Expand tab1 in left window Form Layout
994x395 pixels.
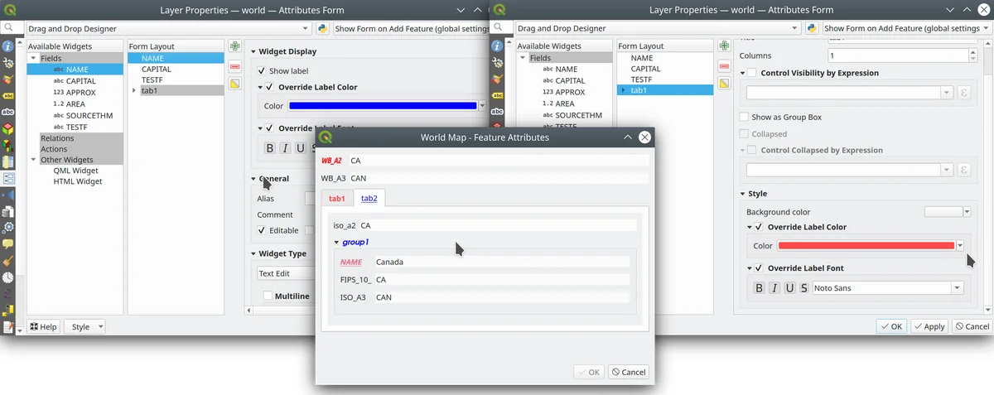tap(134, 90)
